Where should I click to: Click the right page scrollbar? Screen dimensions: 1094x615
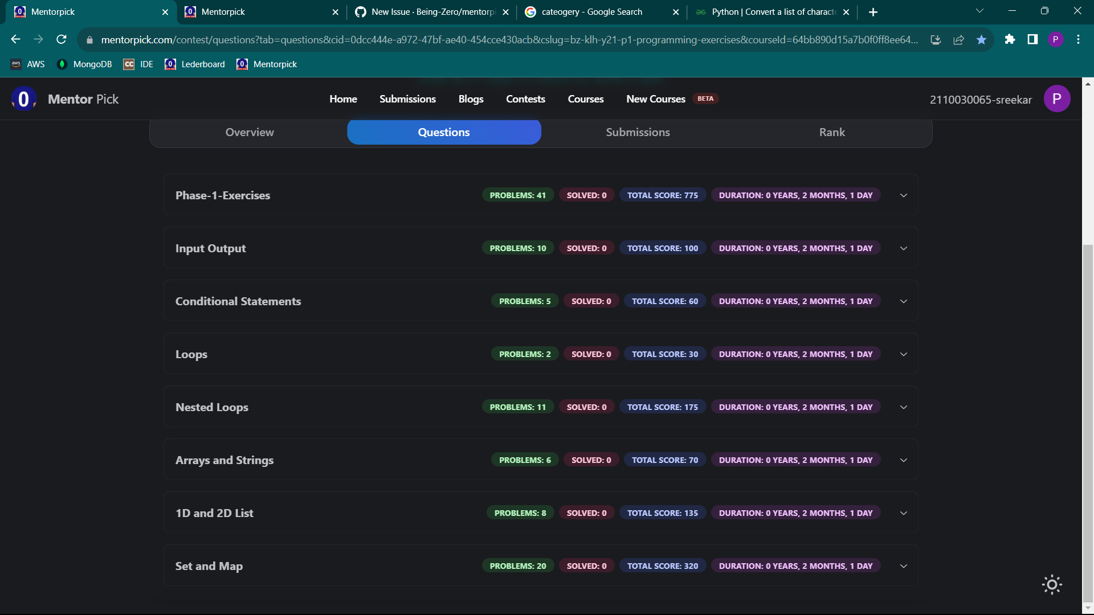coord(1088,342)
